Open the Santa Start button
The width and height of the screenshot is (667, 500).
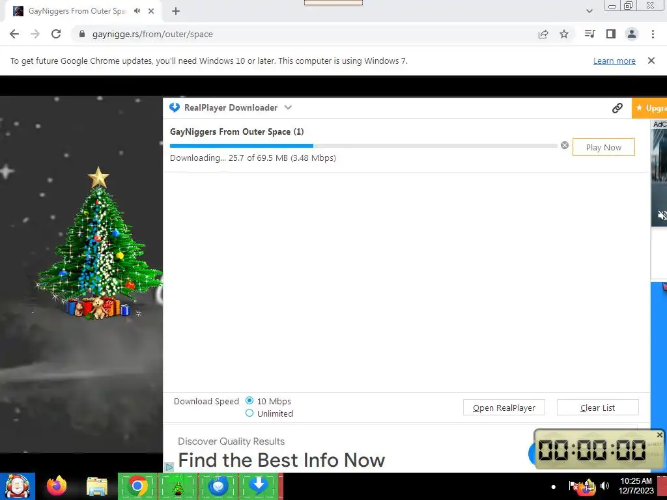tap(18, 486)
